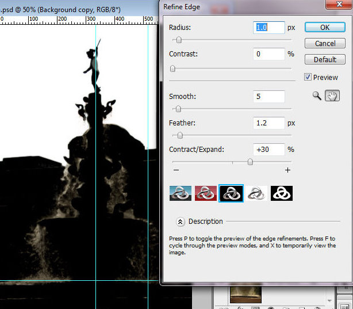Click the Contrast slider handle
The width and height of the screenshot is (353, 309).
point(172,68)
